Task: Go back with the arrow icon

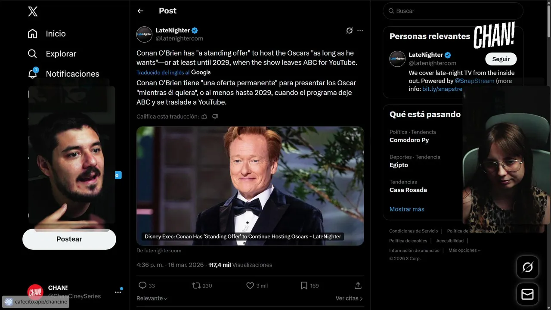Action: point(140,11)
